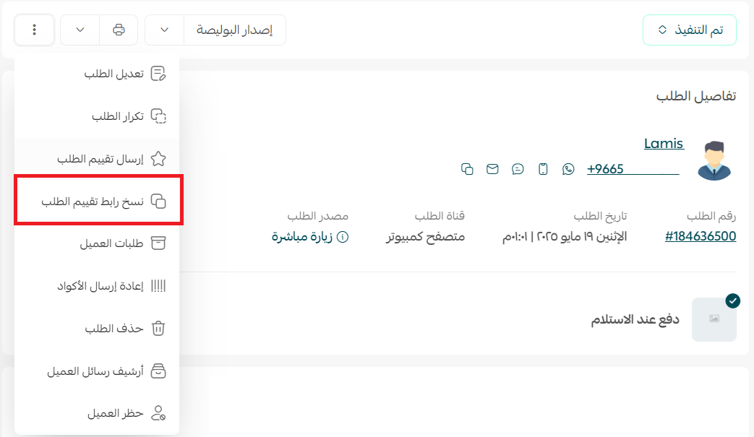Select the SMS chat bubble icon
Viewport: 754px width, 437px height.
518,169
